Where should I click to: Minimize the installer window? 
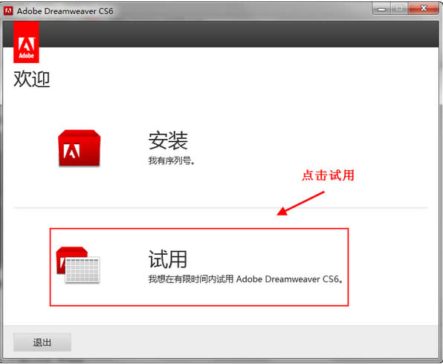click(x=381, y=9)
